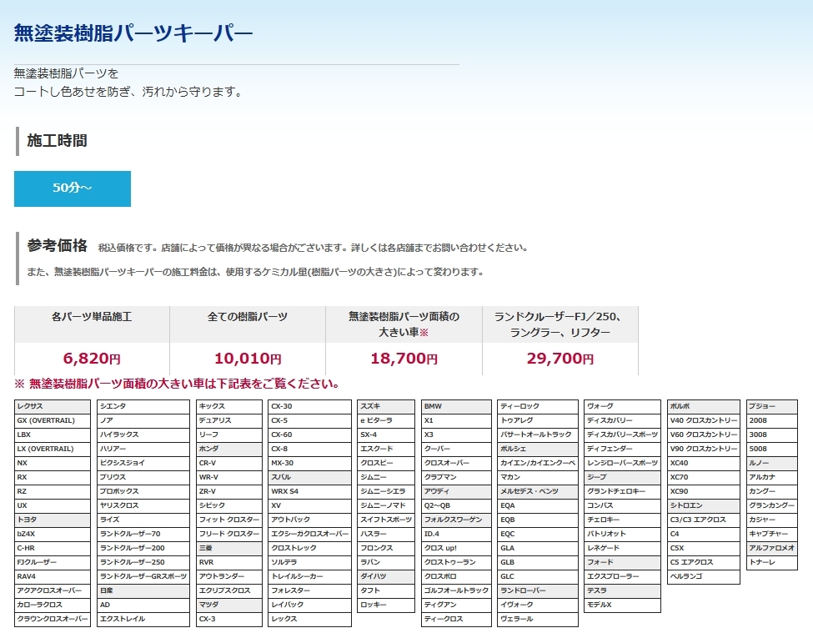The width and height of the screenshot is (813, 638).
Task: Click the 三菱 brand header cell
Action: [x=229, y=548]
